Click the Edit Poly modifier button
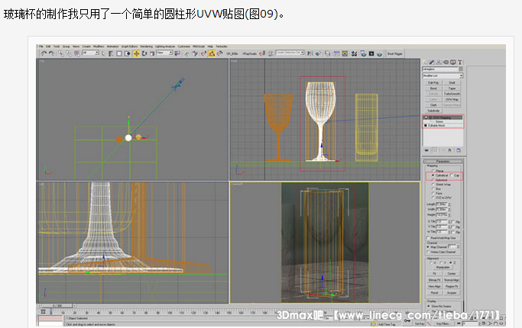Screen dimensions: 522x328 click(433, 82)
